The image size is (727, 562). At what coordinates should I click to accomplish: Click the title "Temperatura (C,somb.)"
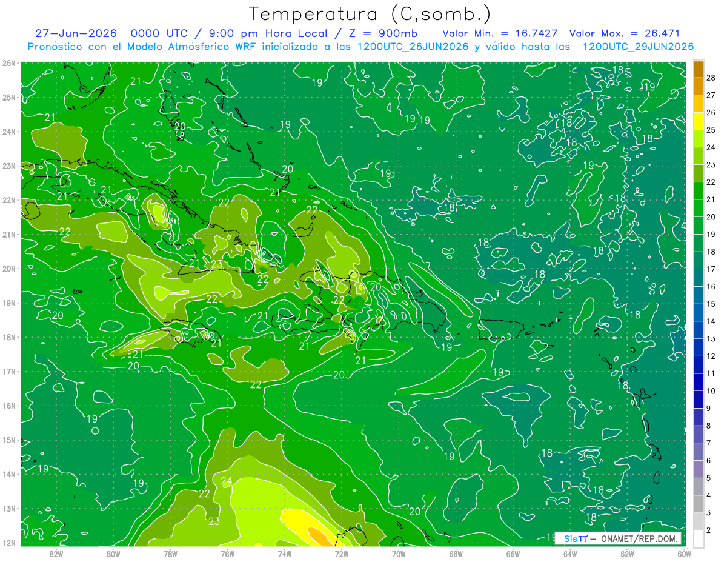(x=370, y=15)
